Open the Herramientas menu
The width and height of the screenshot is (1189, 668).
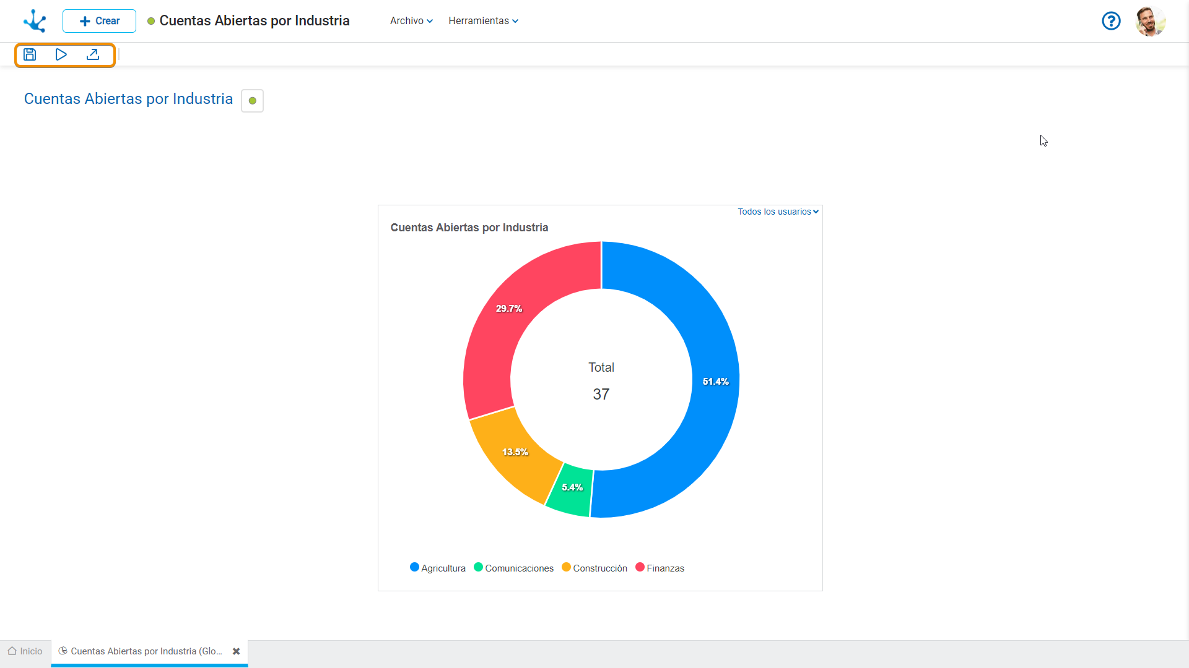pos(483,21)
